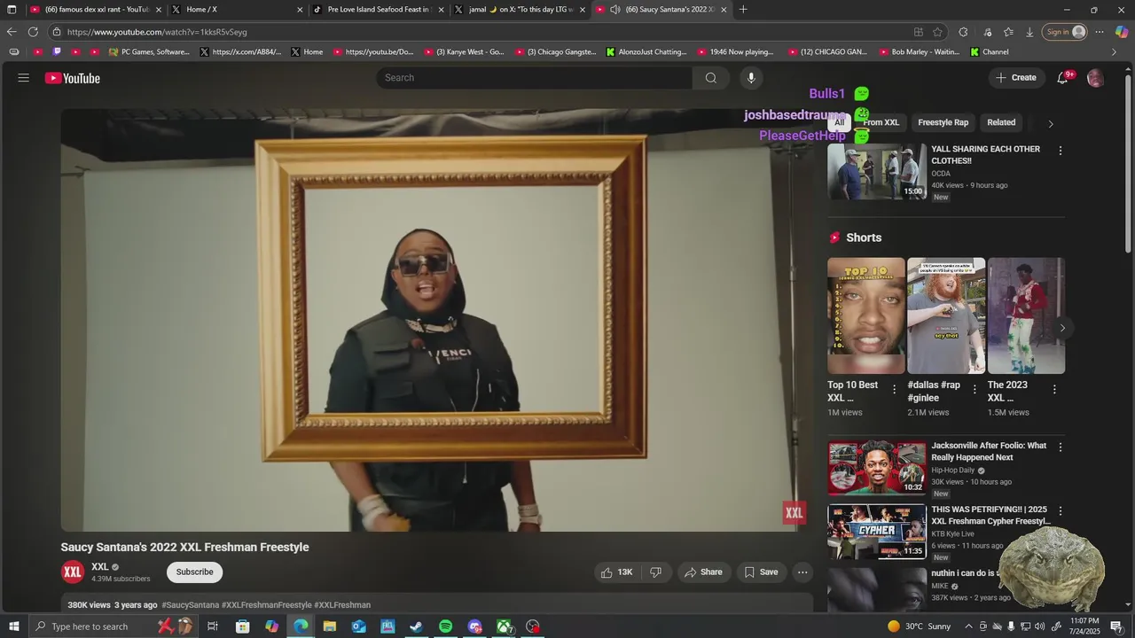Image resolution: width=1135 pixels, height=638 pixels.
Task: Switch to the 'Pre Love Island Seafood Feast' tab
Action: (377, 10)
